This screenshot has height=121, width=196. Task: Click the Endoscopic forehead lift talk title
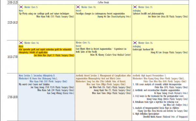point(143,50)
